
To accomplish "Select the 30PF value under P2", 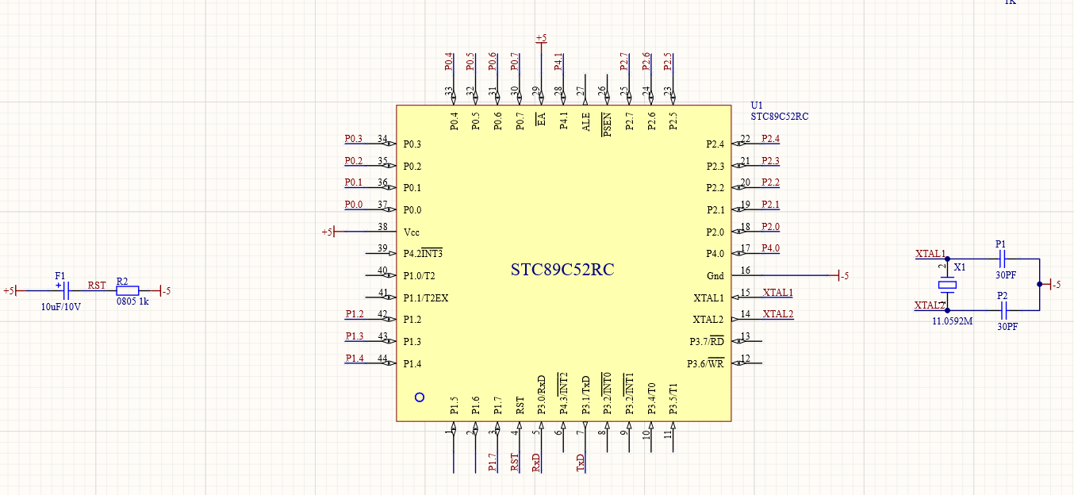I will (x=1007, y=326).
